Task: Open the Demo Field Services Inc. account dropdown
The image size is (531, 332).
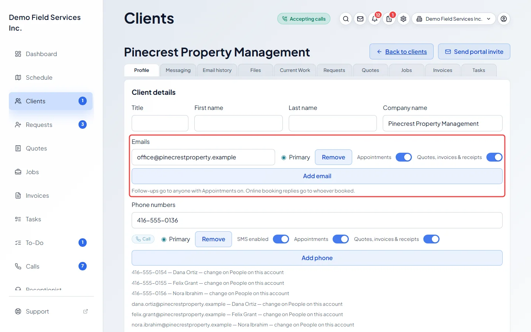Action: [454, 19]
